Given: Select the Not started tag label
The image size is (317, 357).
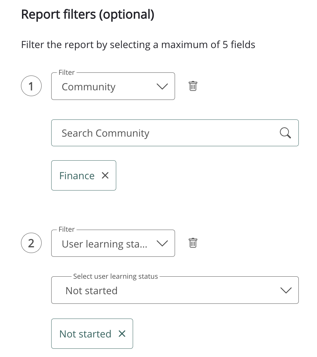Looking at the screenshot, I should click(x=85, y=334).
